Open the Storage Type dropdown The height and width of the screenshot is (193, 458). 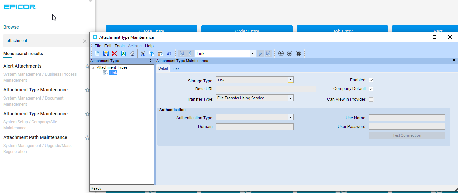coord(291,80)
